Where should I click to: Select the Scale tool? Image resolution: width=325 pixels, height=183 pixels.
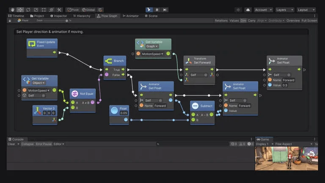click(x=36, y=10)
